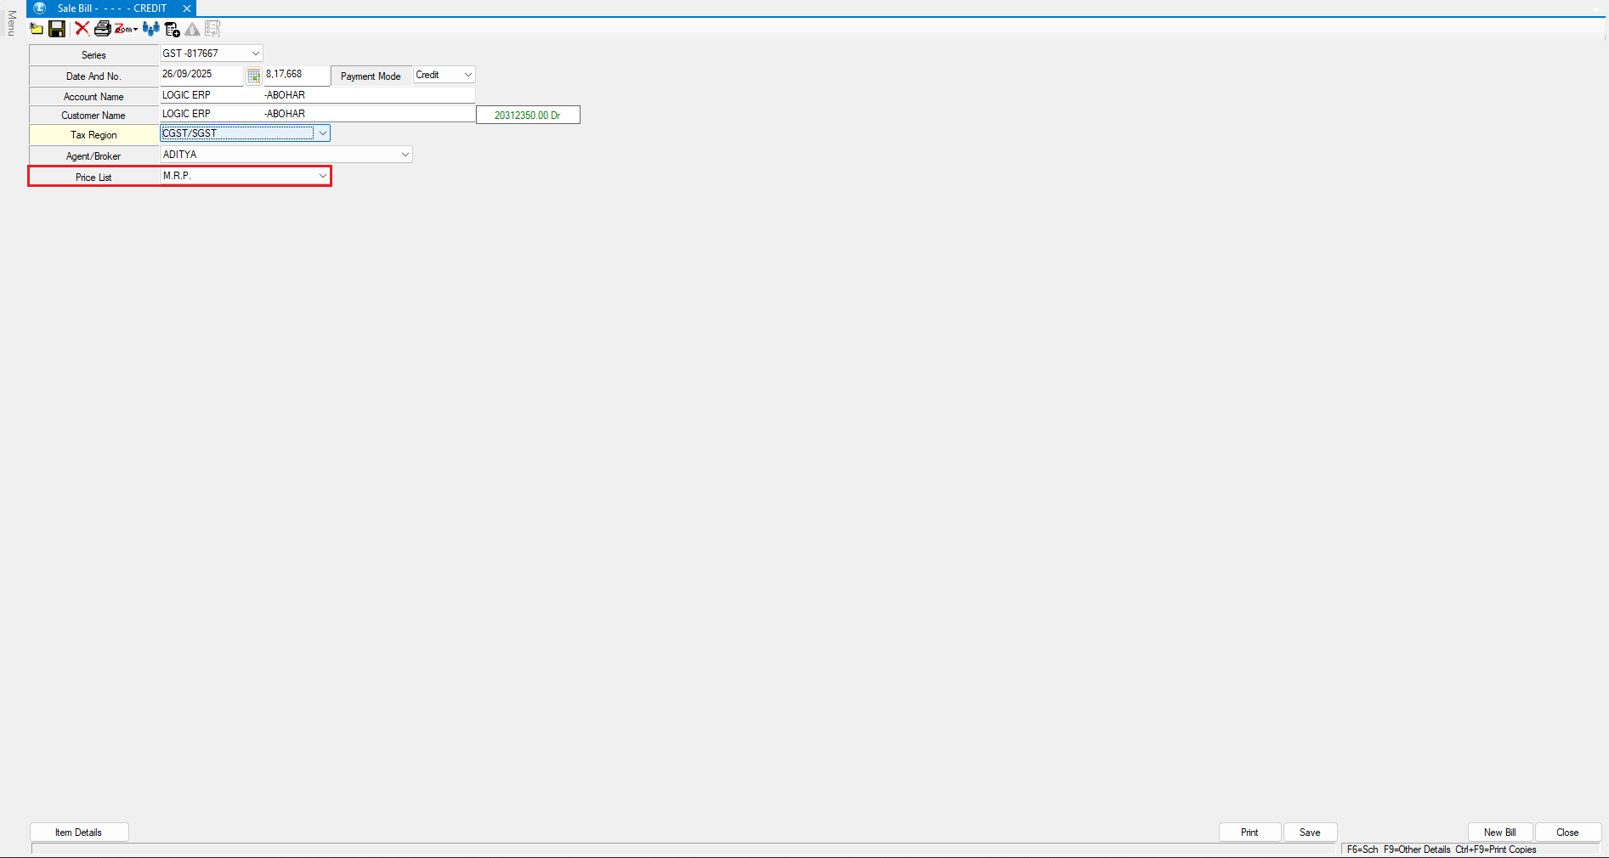The image size is (1609, 858).
Task: Select the Sale Bill CREDIT tab
Action: click(x=110, y=8)
